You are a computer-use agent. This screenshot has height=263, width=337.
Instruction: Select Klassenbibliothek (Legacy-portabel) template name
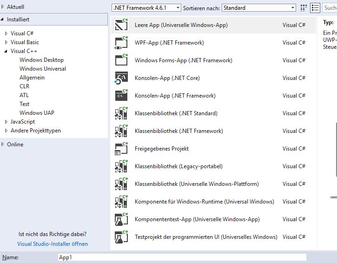point(178,166)
